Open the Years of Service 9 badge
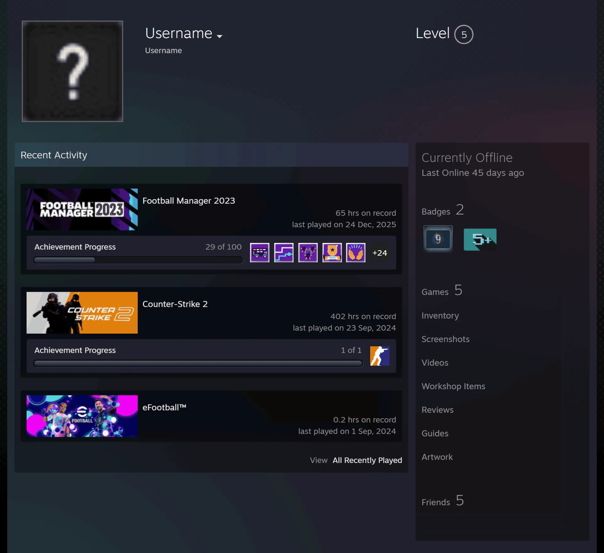The image size is (604, 553). coord(438,239)
